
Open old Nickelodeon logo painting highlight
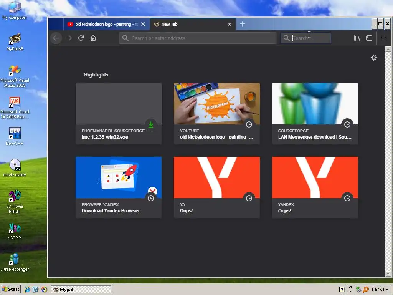(217, 114)
